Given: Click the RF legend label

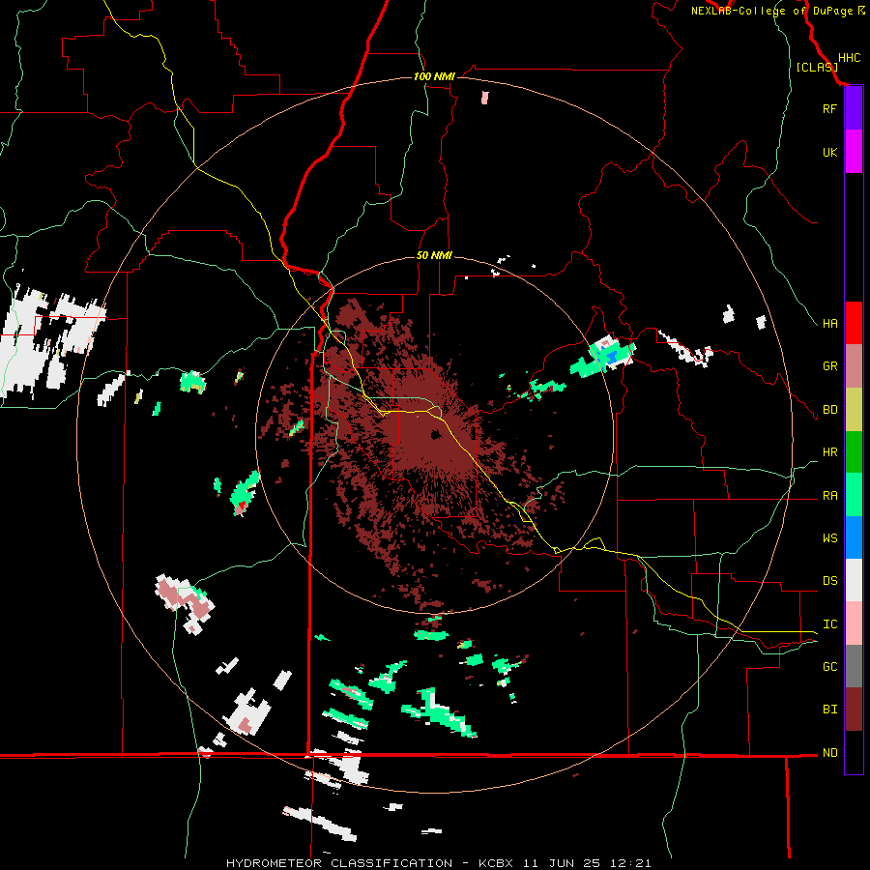Looking at the screenshot, I should point(829,108).
